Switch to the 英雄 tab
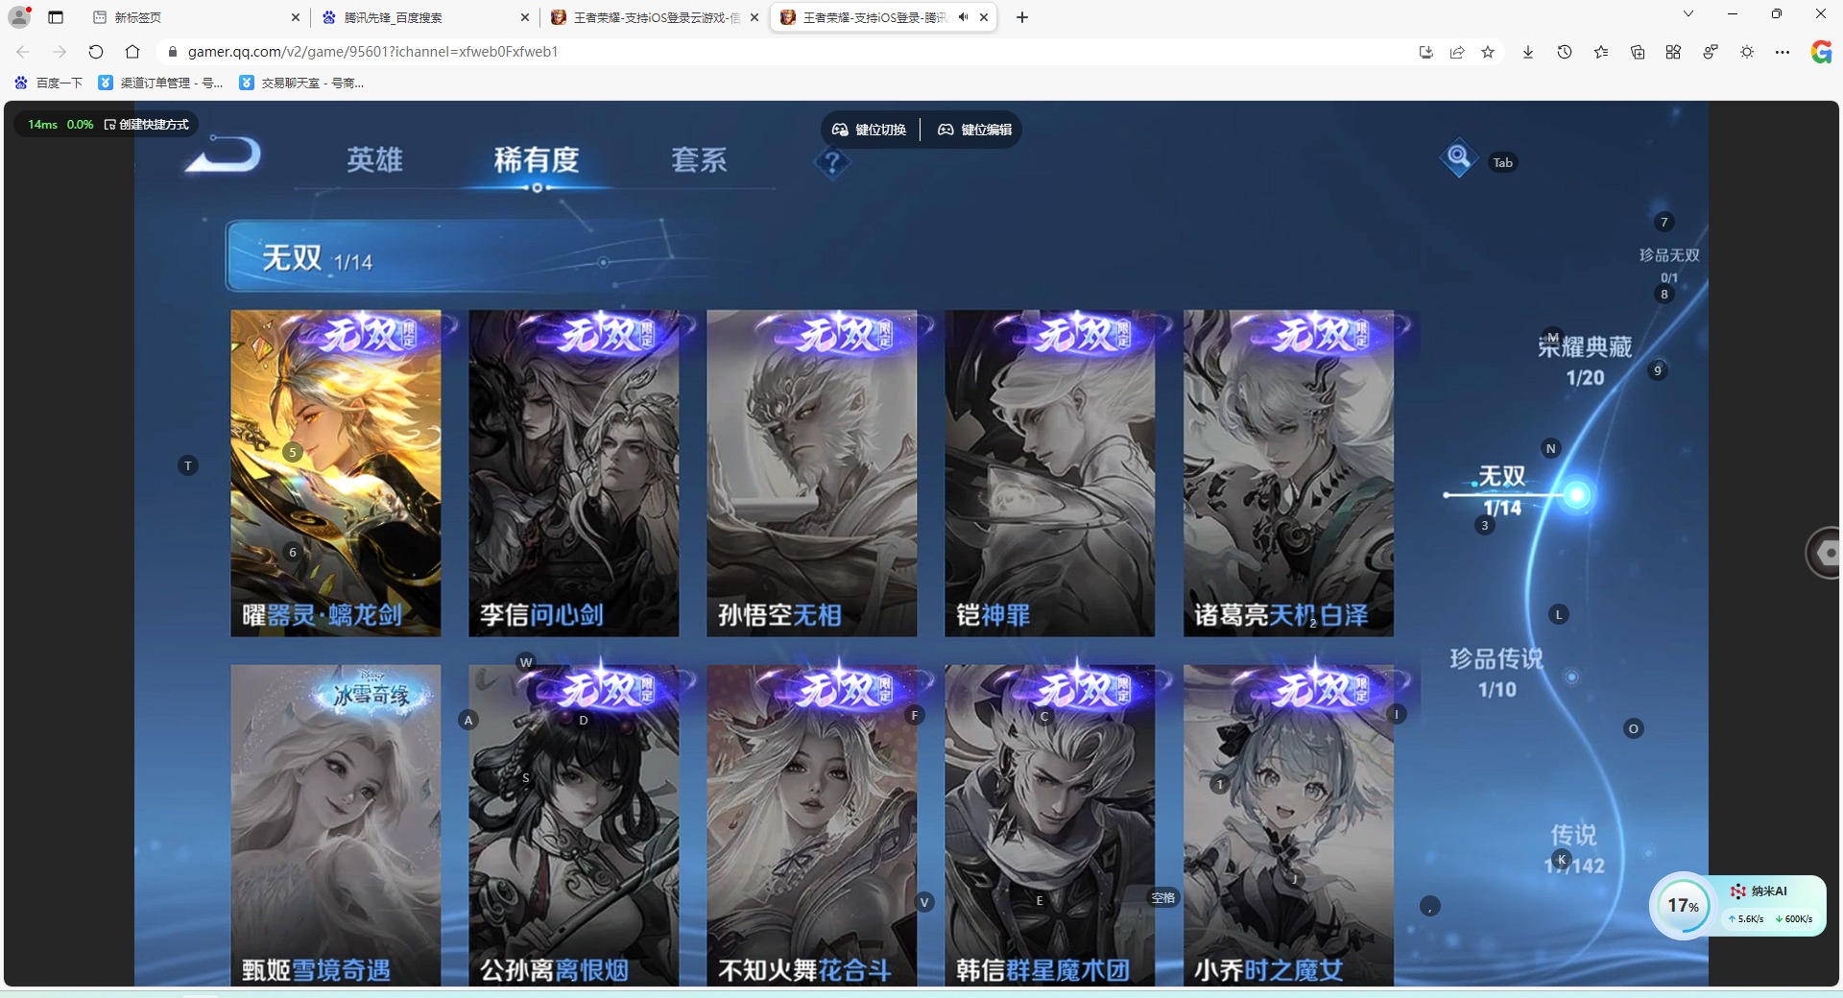The width and height of the screenshot is (1843, 998). coord(374,160)
